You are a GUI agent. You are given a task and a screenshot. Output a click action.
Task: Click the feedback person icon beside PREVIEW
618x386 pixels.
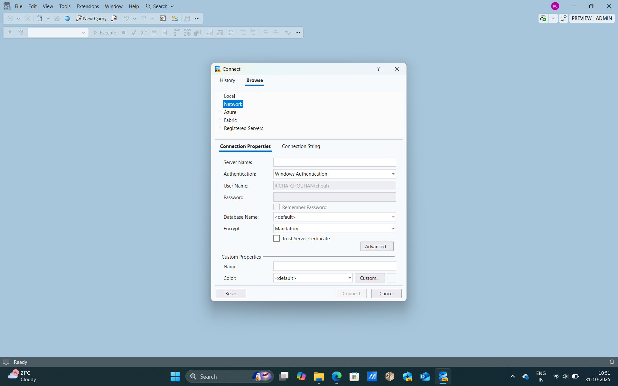563,18
